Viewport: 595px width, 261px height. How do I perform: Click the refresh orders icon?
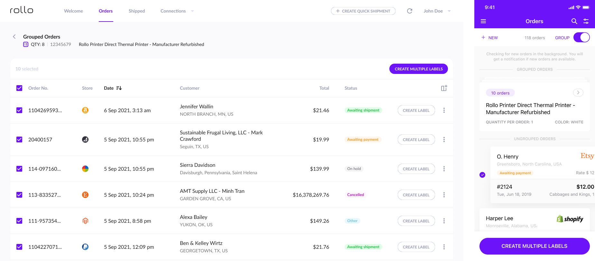click(409, 11)
